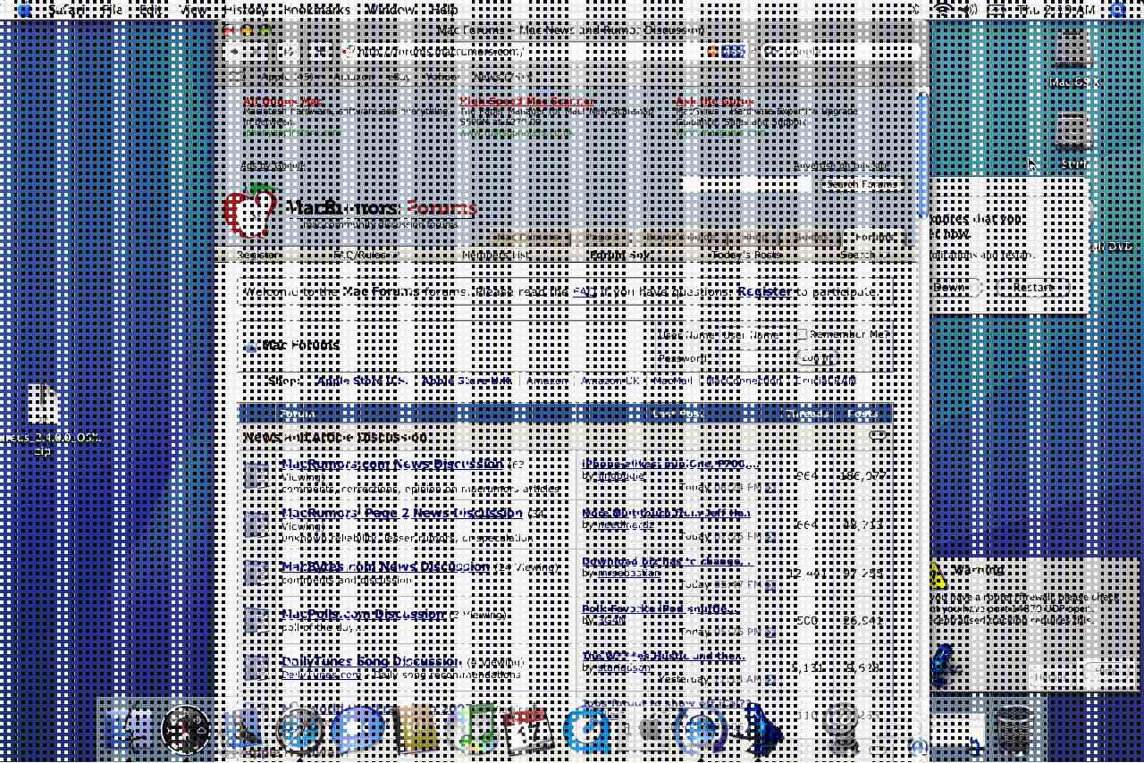1144x763 pixels.
Task: Open FAQ/Rules in the navigation bar
Action: [361, 256]
